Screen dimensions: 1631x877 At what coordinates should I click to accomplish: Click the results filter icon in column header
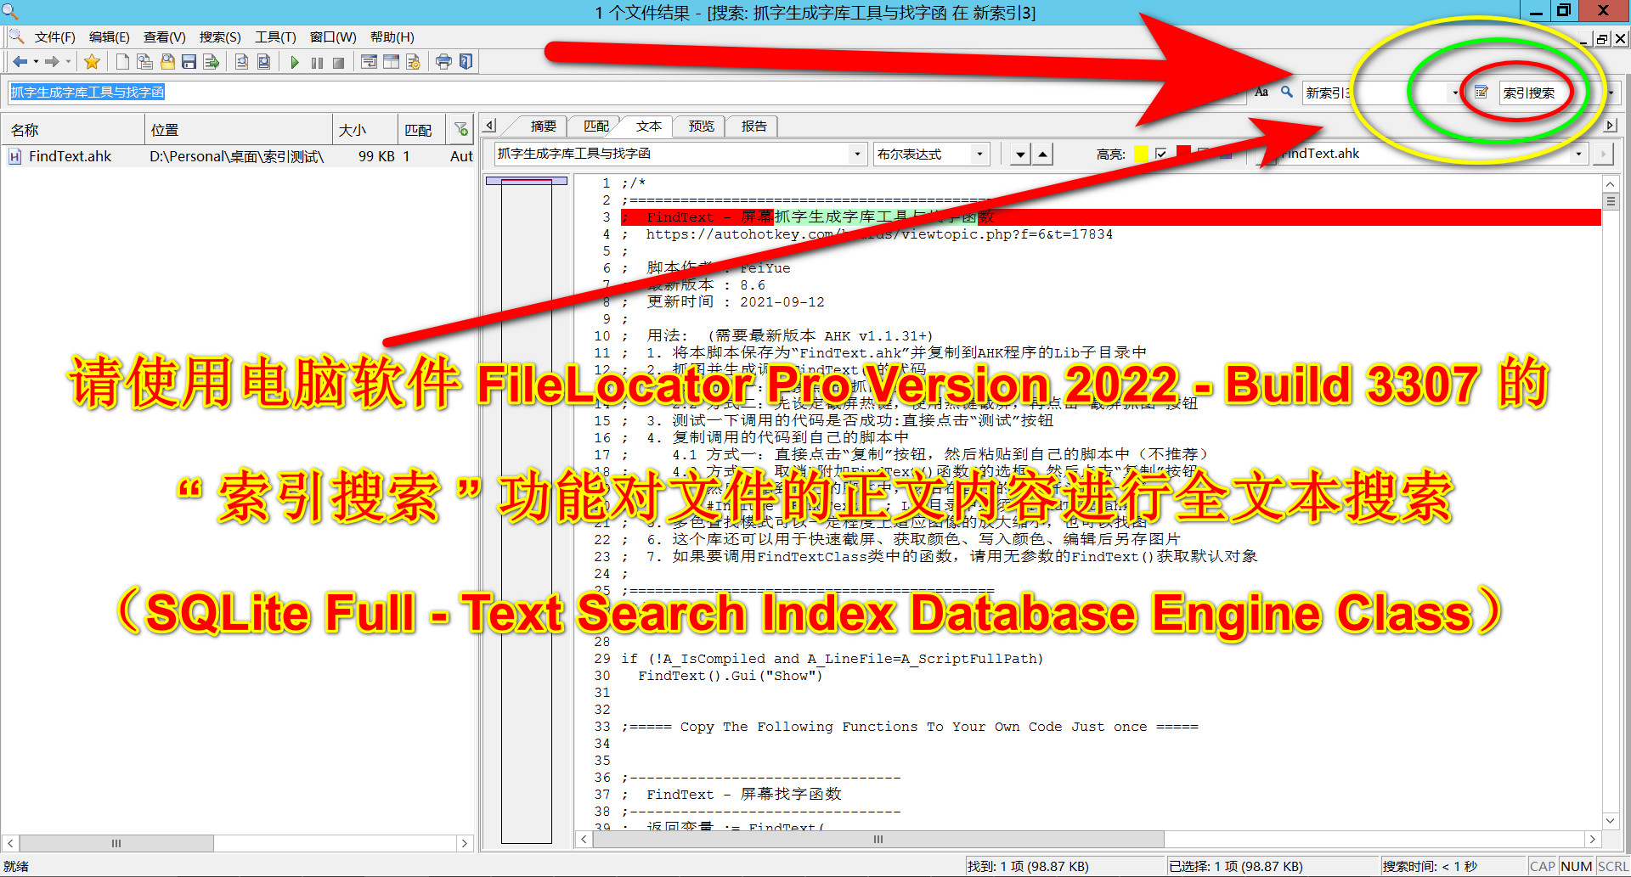pos(461,129)
